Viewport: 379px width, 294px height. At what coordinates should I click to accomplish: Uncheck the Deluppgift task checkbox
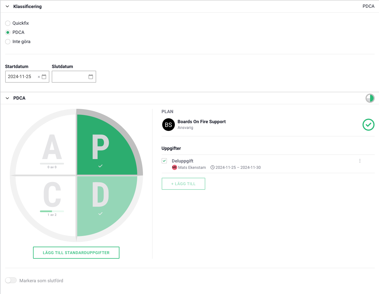coord(164,161)
